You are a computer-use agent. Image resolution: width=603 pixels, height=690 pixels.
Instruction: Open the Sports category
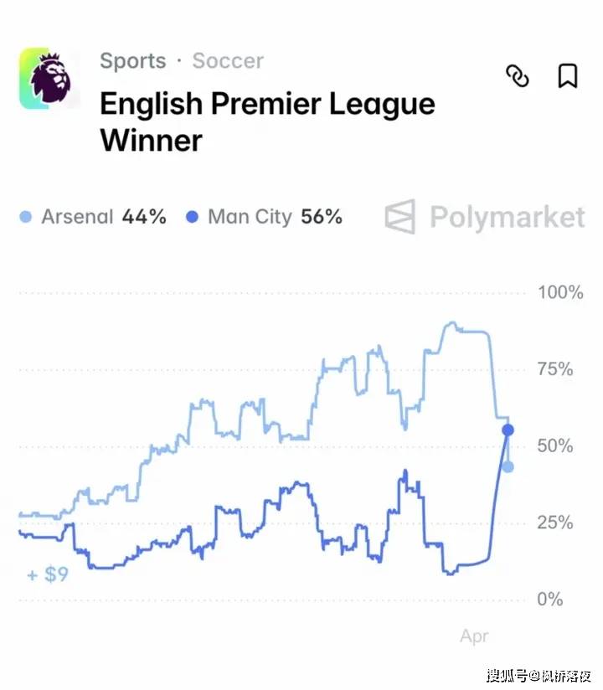click(133, 60)
